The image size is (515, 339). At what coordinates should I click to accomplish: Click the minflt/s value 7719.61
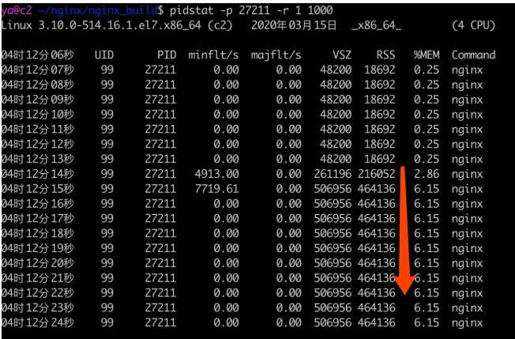216,189
